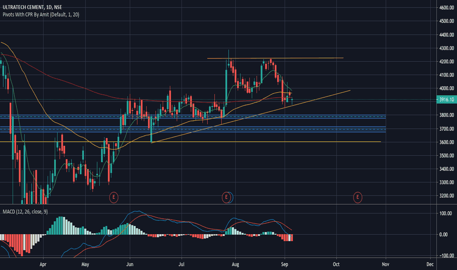Click the MACD (12, 26, close, 9) label

[x=25, y=212]
